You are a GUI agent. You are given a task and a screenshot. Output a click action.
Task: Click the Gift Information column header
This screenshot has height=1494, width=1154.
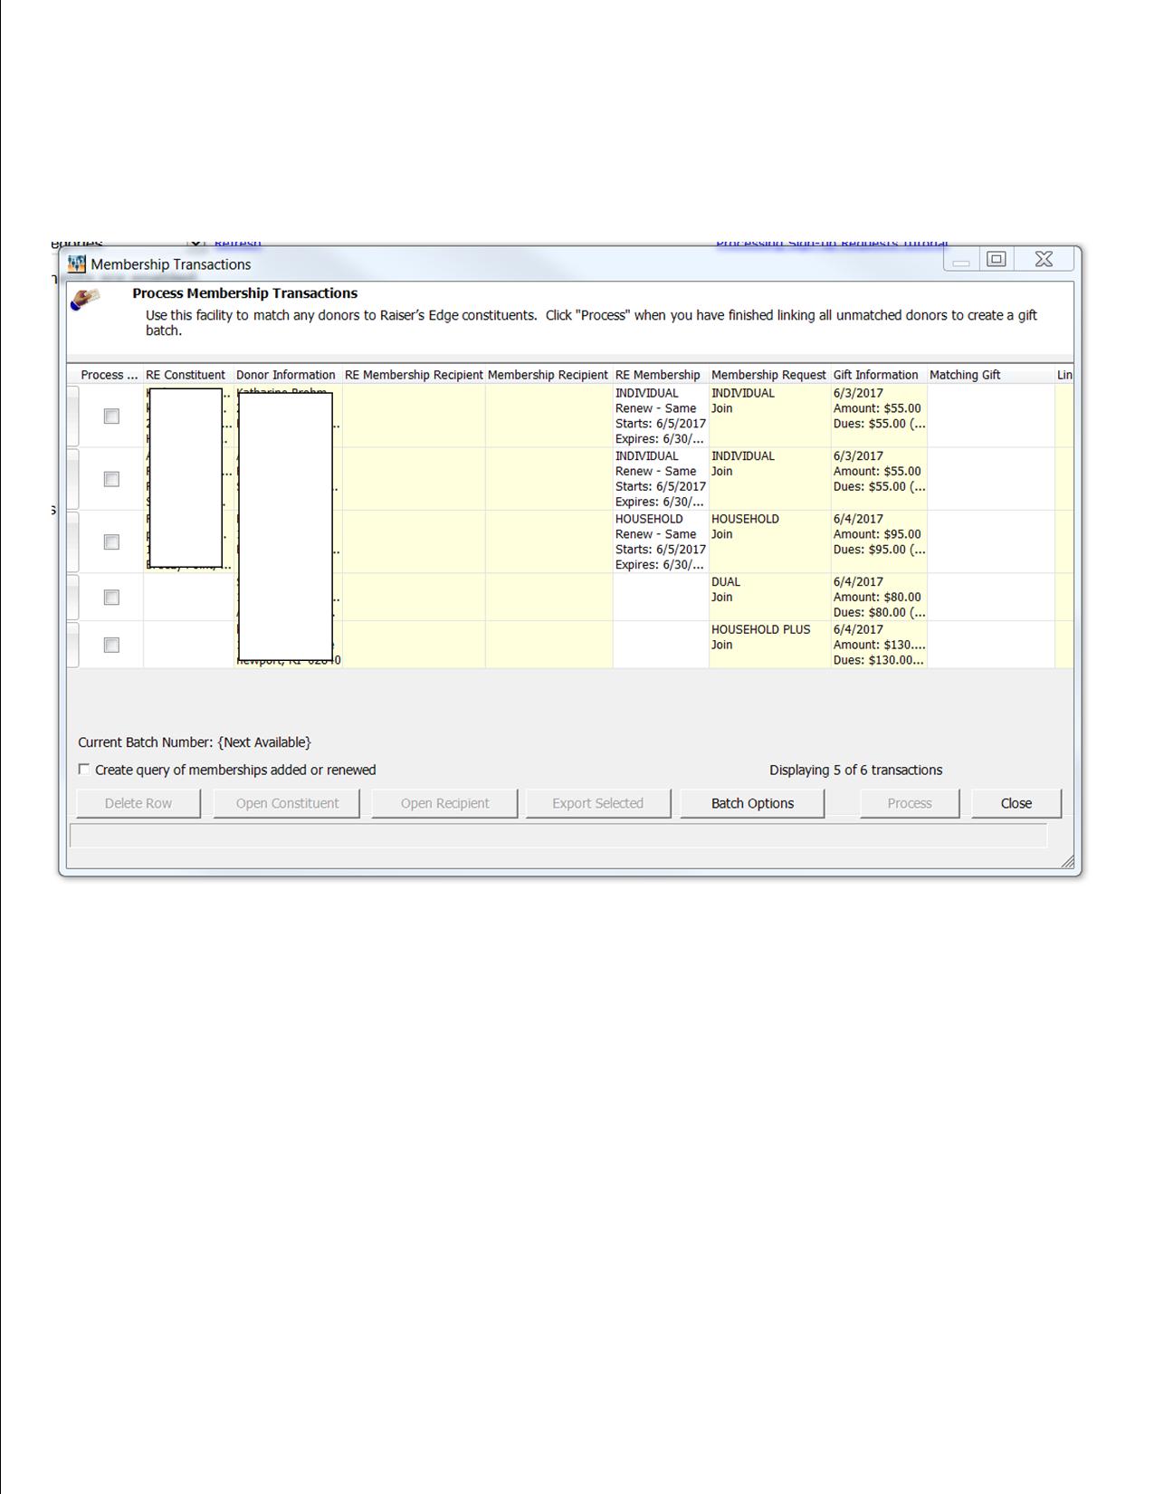point(879,375)
